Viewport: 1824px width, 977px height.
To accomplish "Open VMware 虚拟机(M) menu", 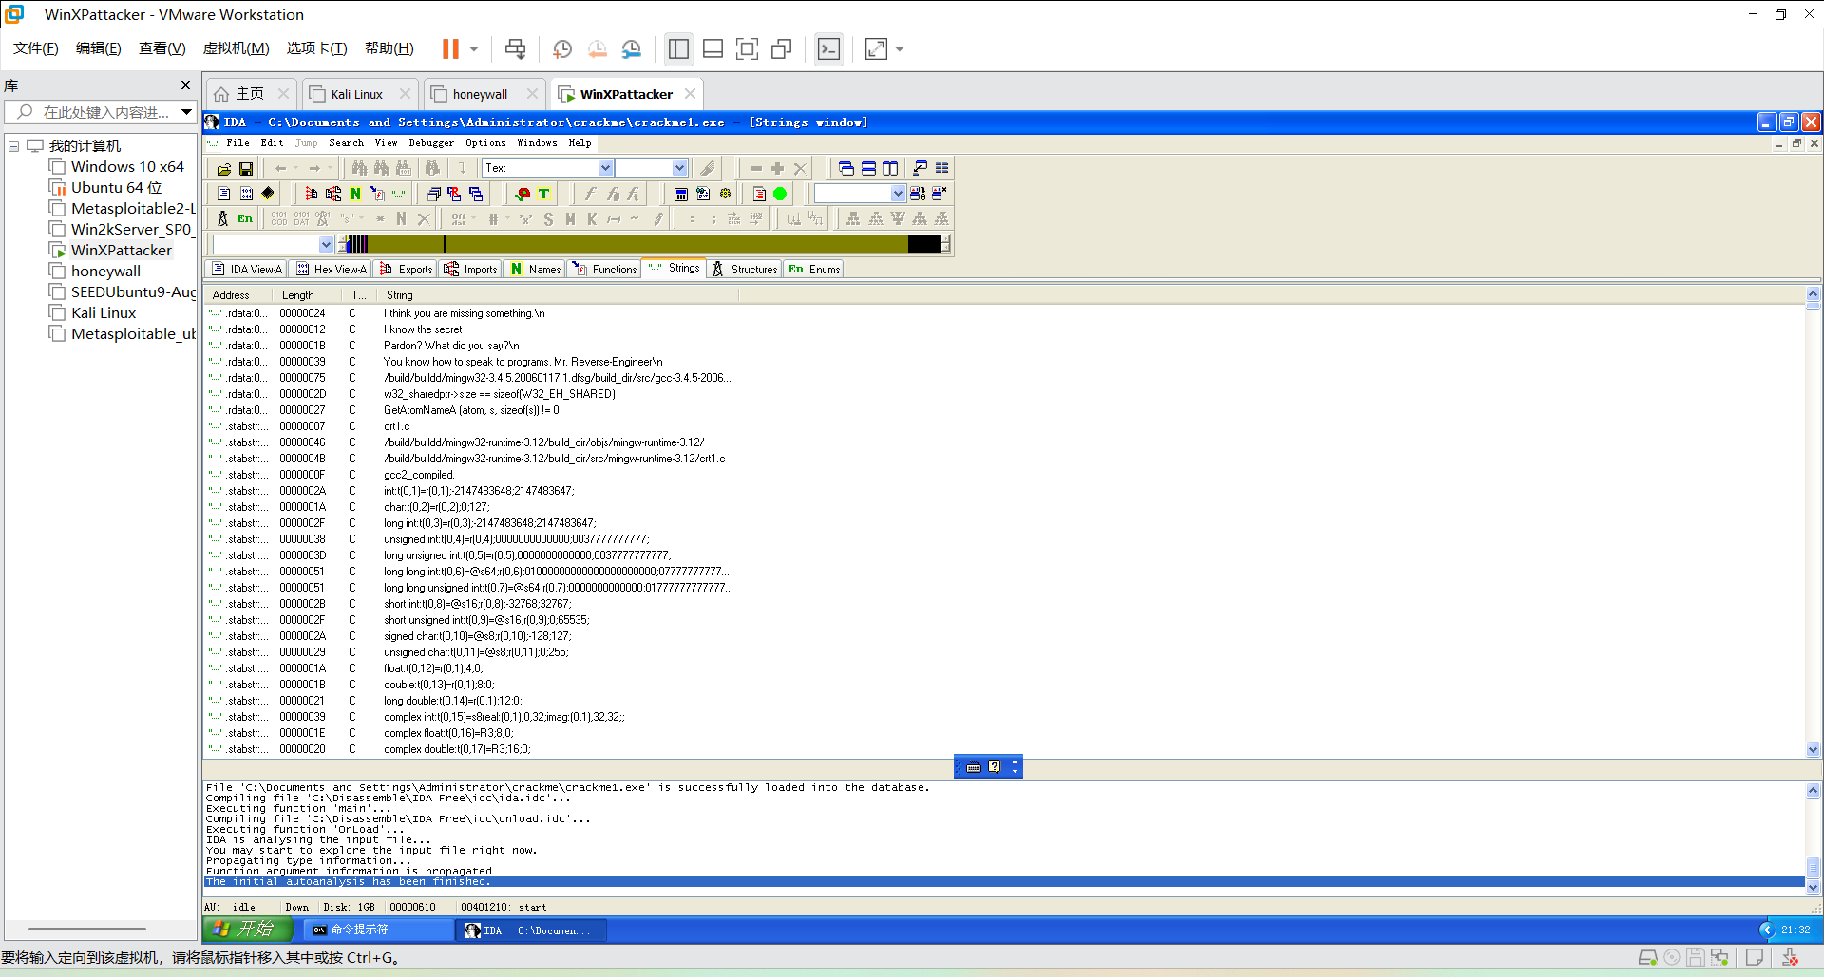I will tap(236, 48).
